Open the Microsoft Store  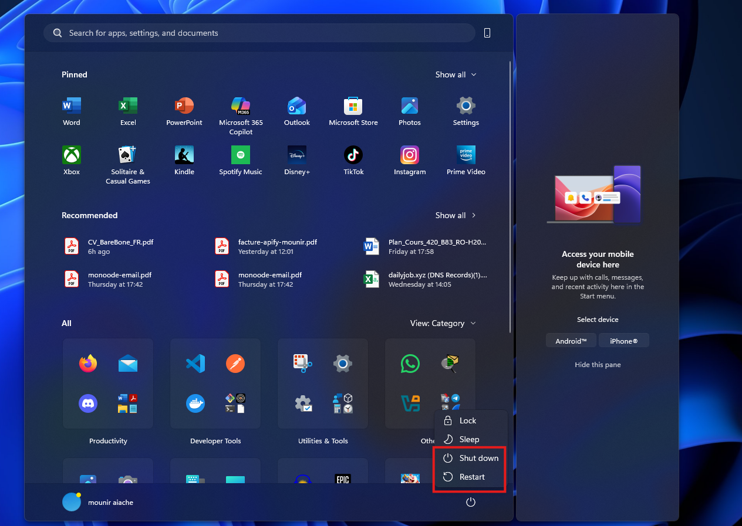353,111
